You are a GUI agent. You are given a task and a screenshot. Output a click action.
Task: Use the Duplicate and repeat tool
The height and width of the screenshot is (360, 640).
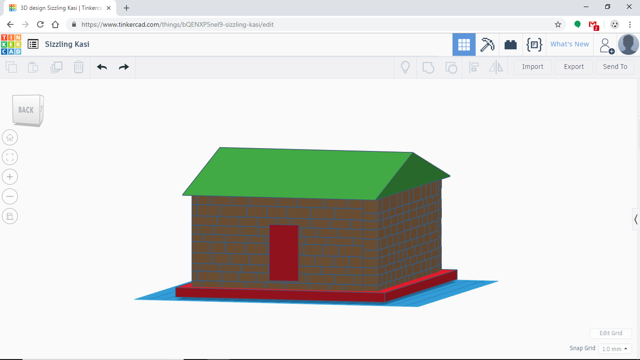point(56,67)
